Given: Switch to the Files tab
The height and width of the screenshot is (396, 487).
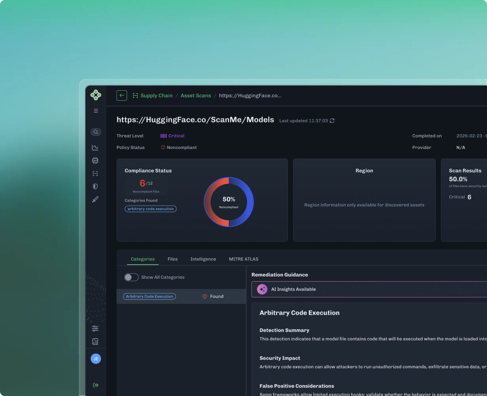Looking at the screenshot, I should (173, 259).
